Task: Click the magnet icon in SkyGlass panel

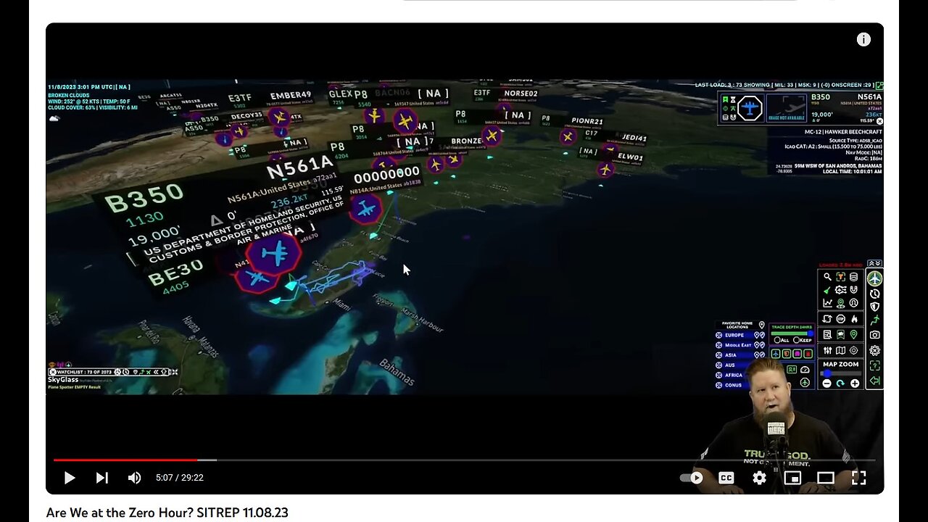Action: [853, 290]
